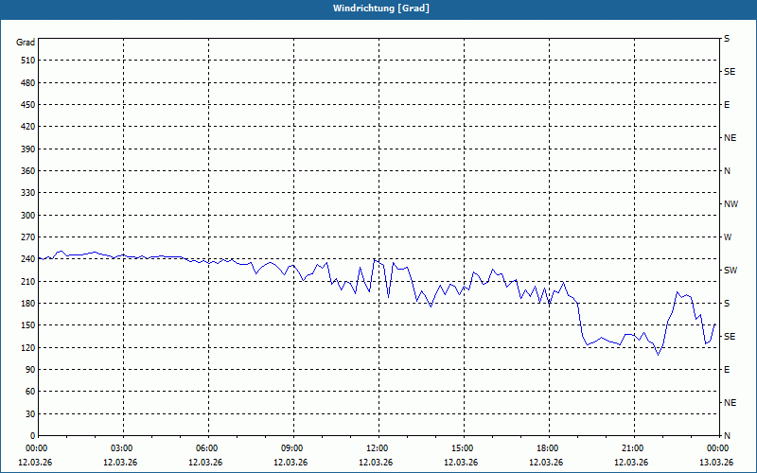This screenshot has width=757, height=473.
Task: Click the 06:00 time axis label
Action: pyautogui.click(x=208, y=448)
